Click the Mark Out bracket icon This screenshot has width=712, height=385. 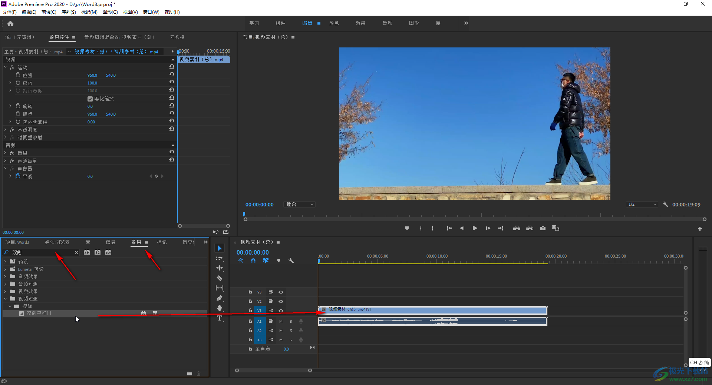click(x=432, y=228)
